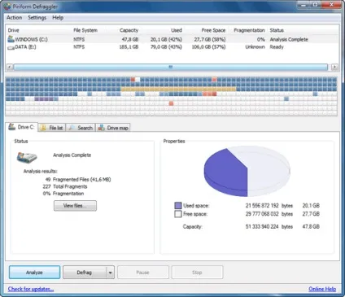The image size is (345, 297).
Task: Click the View files... button
Action: pyautogui.click(x=75, y=206)
